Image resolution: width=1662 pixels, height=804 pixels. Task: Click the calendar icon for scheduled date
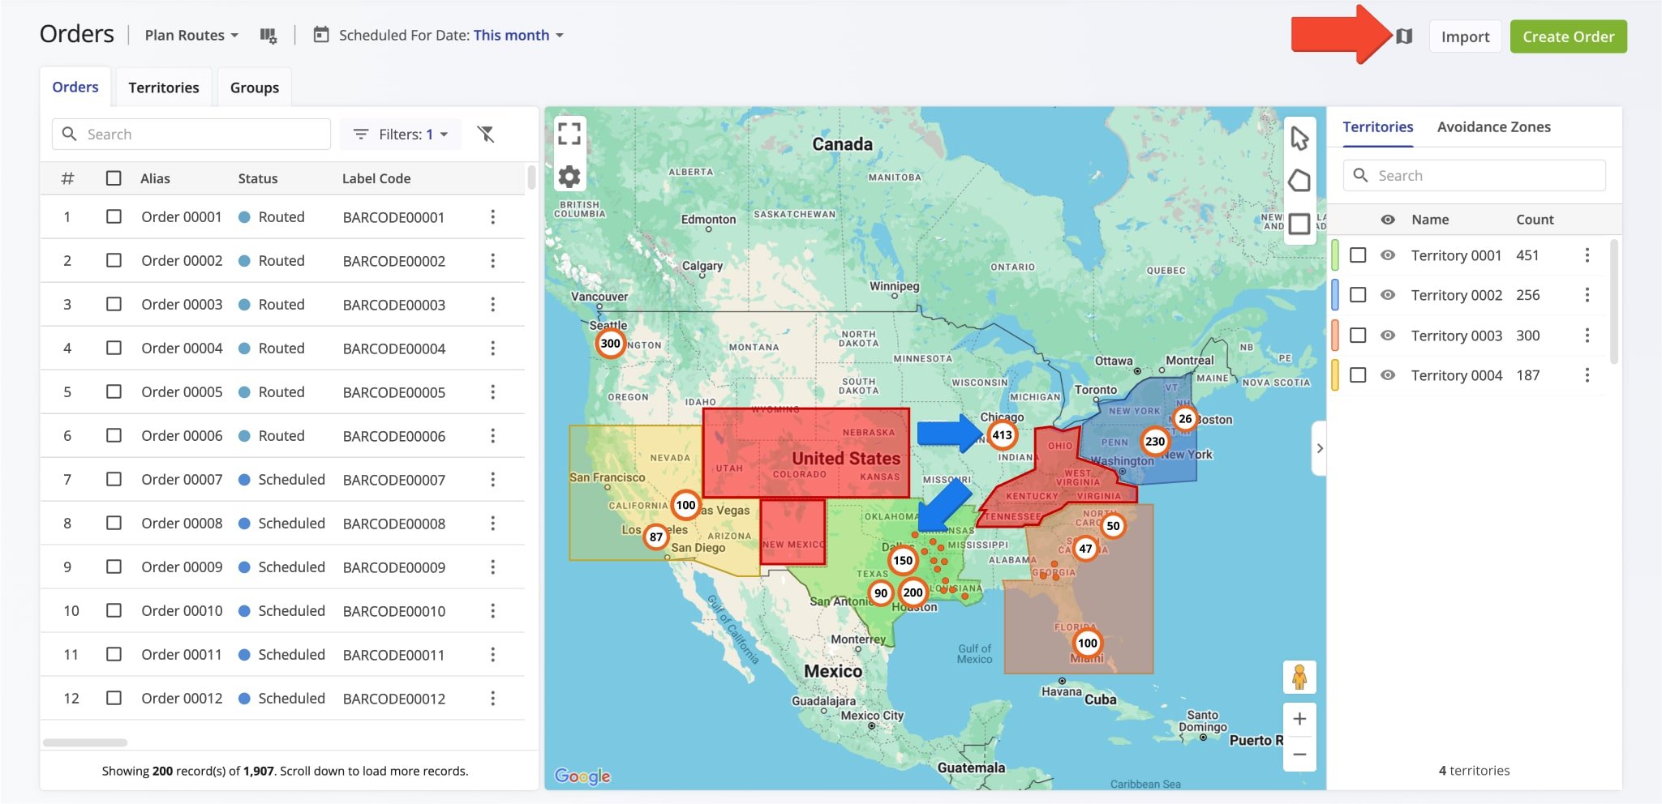click(321, 35)
